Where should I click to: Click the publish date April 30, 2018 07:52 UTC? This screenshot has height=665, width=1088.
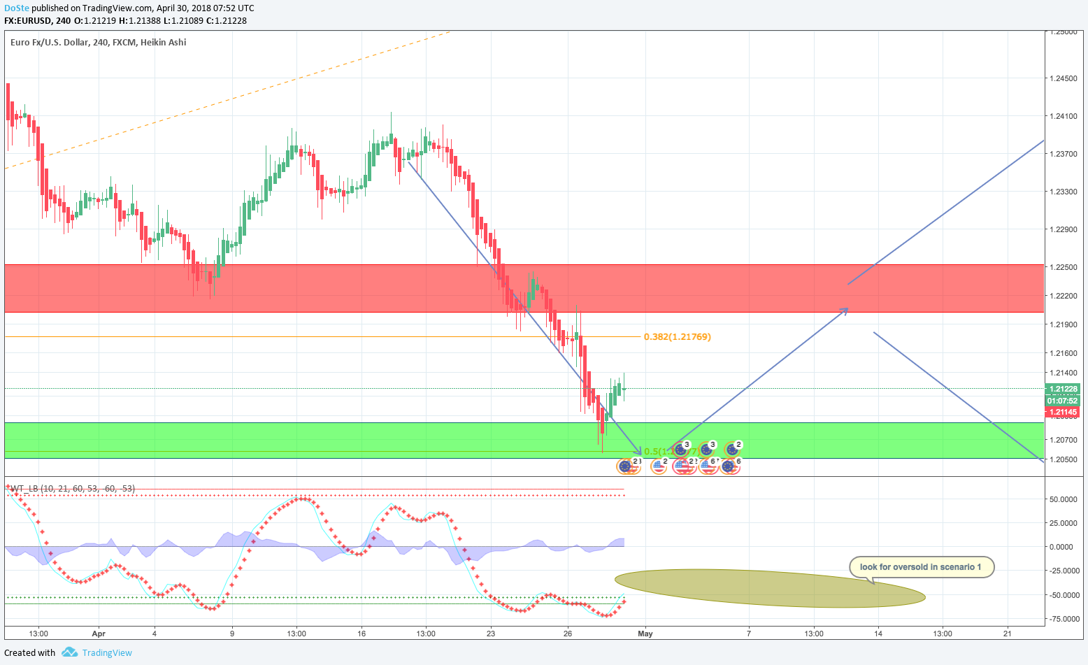(205, 8)
